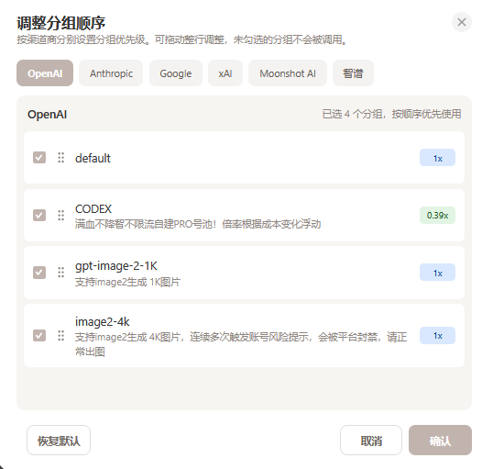Uncheck the default group checkbox
This screenshot has width=482, height=469.
[39, 157]
